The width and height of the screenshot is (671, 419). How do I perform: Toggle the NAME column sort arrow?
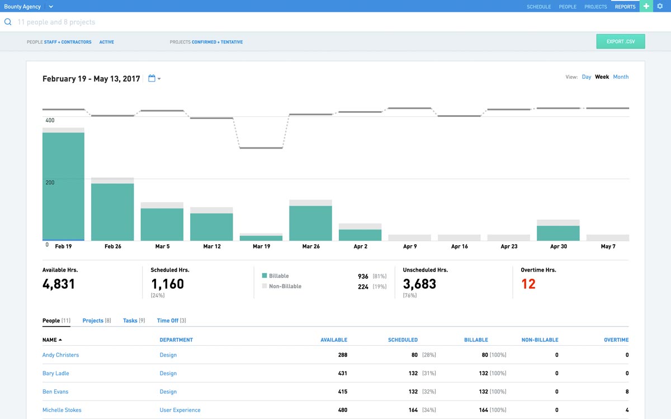62,339
